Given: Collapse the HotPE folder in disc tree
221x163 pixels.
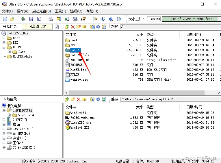Looking at the screenshot, I should tap(4, 47).
